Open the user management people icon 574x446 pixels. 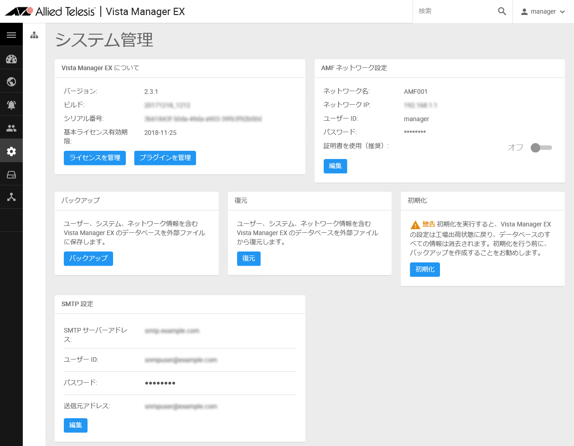(x=11, y=128)
